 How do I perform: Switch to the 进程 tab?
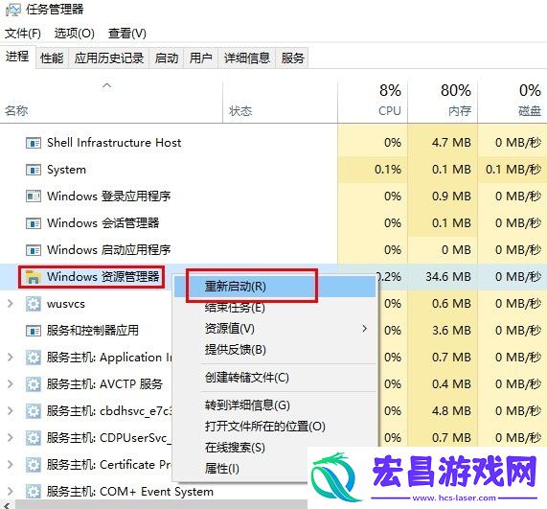[17, 57]
